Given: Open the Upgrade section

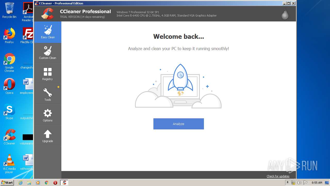Looking at the screenshot, I should point(48,136).
